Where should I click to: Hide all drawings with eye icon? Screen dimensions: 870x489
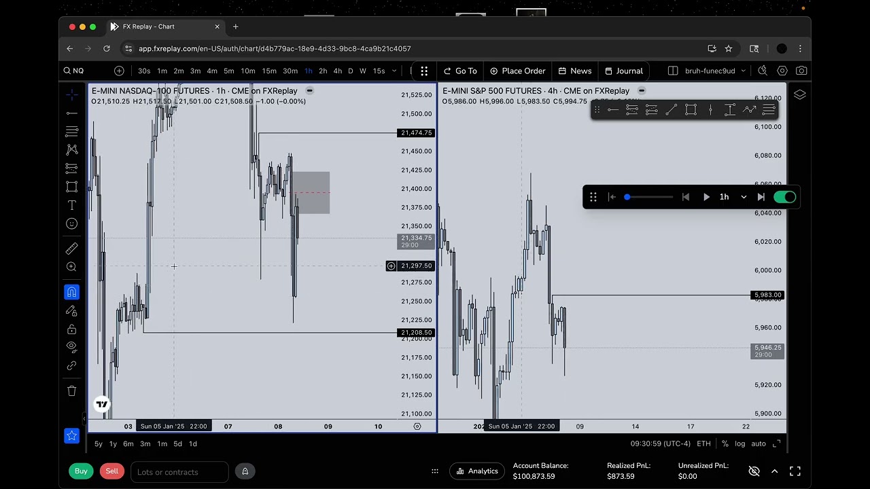71,347
